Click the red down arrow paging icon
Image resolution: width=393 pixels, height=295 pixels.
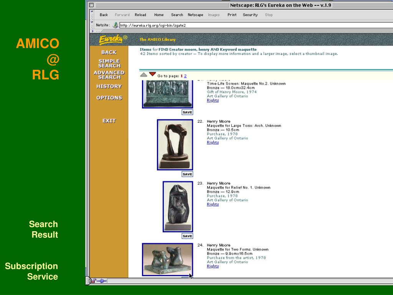tap(152, 74)
